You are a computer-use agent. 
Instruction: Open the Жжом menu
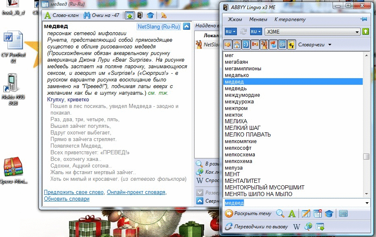pyautogui.click(x=235, y=19)
